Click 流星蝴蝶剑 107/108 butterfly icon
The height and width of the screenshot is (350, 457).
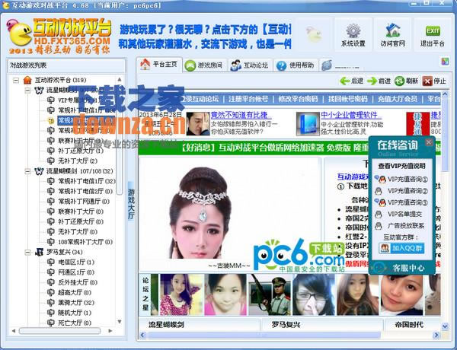(39, 171)
